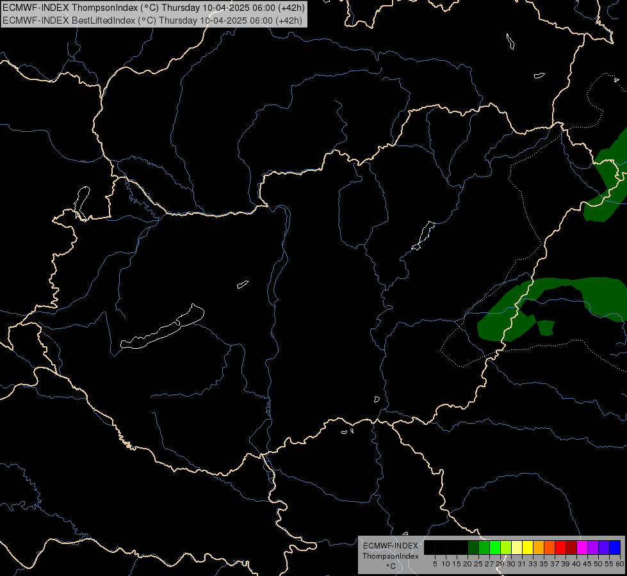Screen dimensions: 627x576
Task: Click the violet 50-55 legend swatch
Action: click(604, 547)
